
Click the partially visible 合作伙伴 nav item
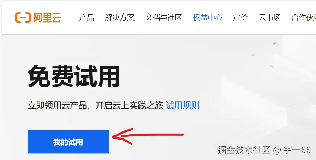[x=304, y=18]
